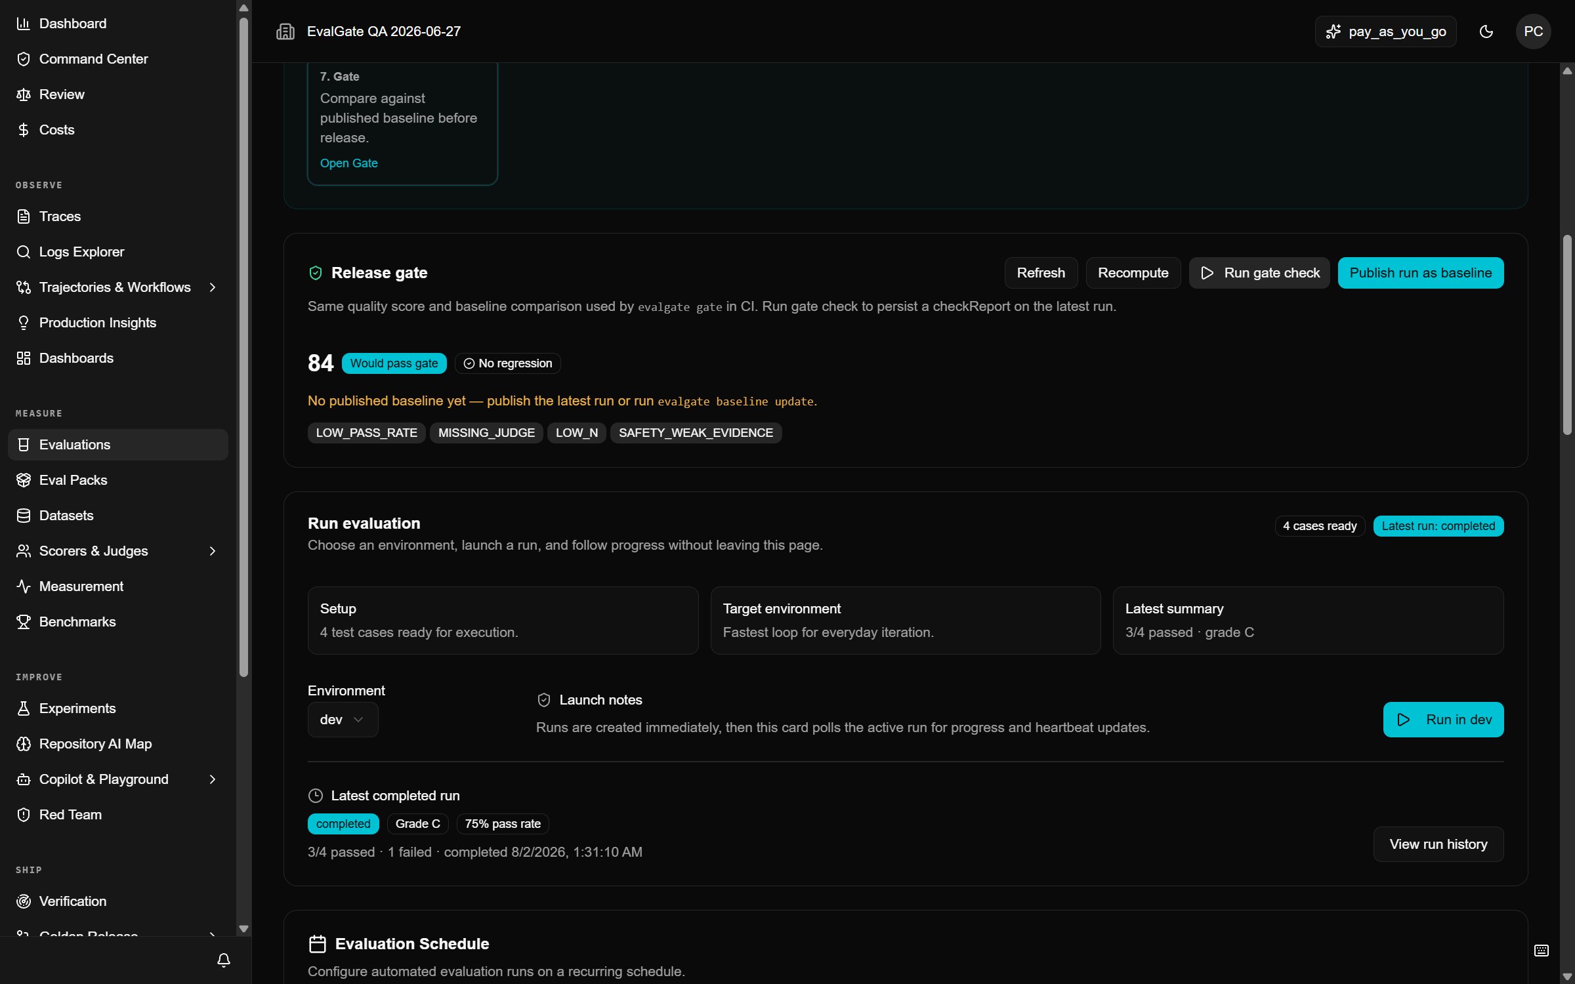Screen dimensions: 1575x984
Task: Click the Datasets database icon
Action: pyautogui.click(x=24, y=516)
